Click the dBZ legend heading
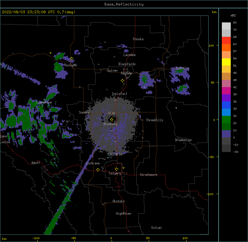248x242 pixels. [233, 15]
